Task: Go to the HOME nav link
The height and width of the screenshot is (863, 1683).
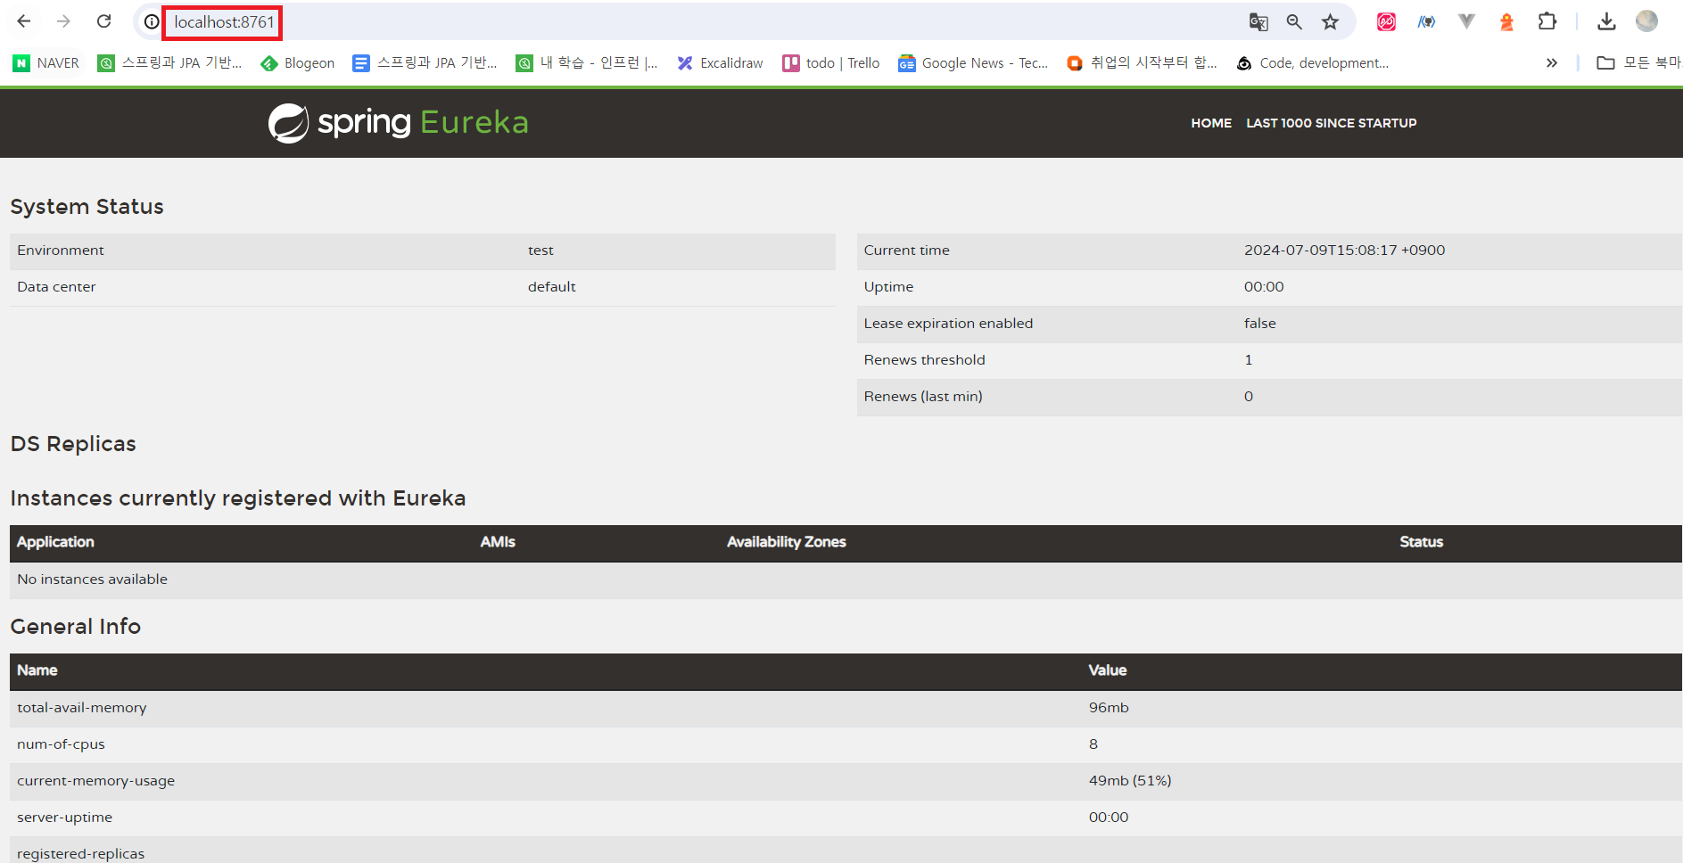Action: pyautogui.click(x=1211, y=123)
